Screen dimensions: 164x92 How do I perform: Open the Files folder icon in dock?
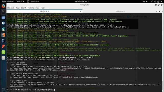pyautogui.click(x=3, y=18)
